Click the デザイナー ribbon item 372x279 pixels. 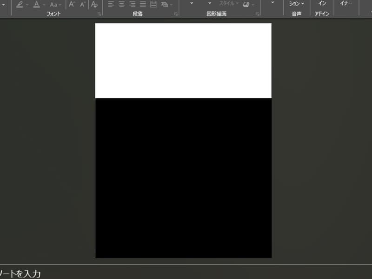(346, 5)
